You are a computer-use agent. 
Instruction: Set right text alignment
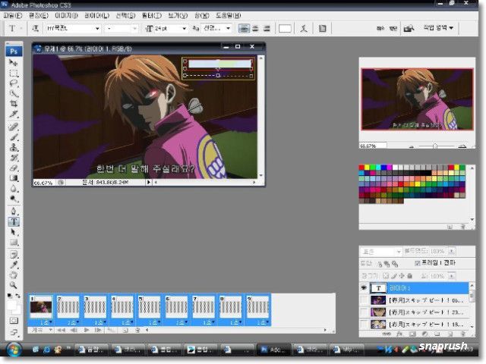[x=267, y=29]
